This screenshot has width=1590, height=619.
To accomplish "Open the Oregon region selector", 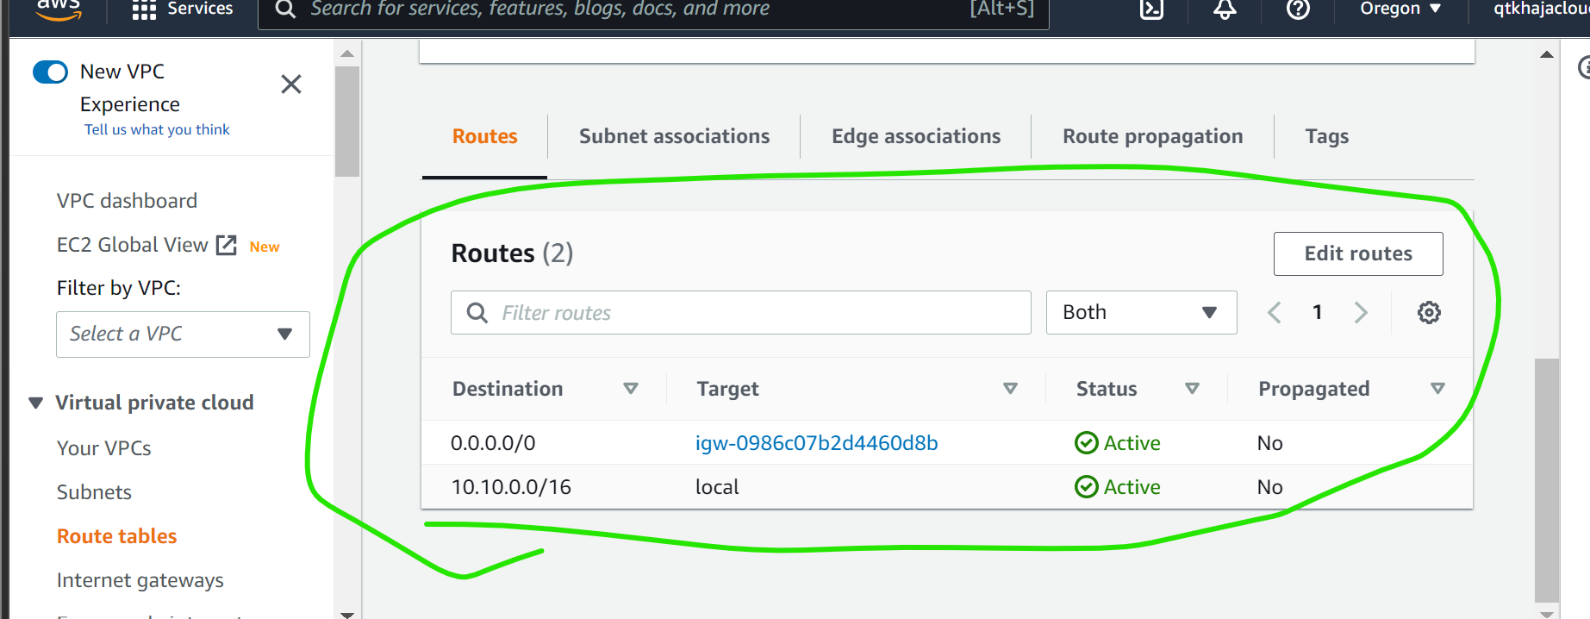I will pyautogui.click(x=1400, y=9).
